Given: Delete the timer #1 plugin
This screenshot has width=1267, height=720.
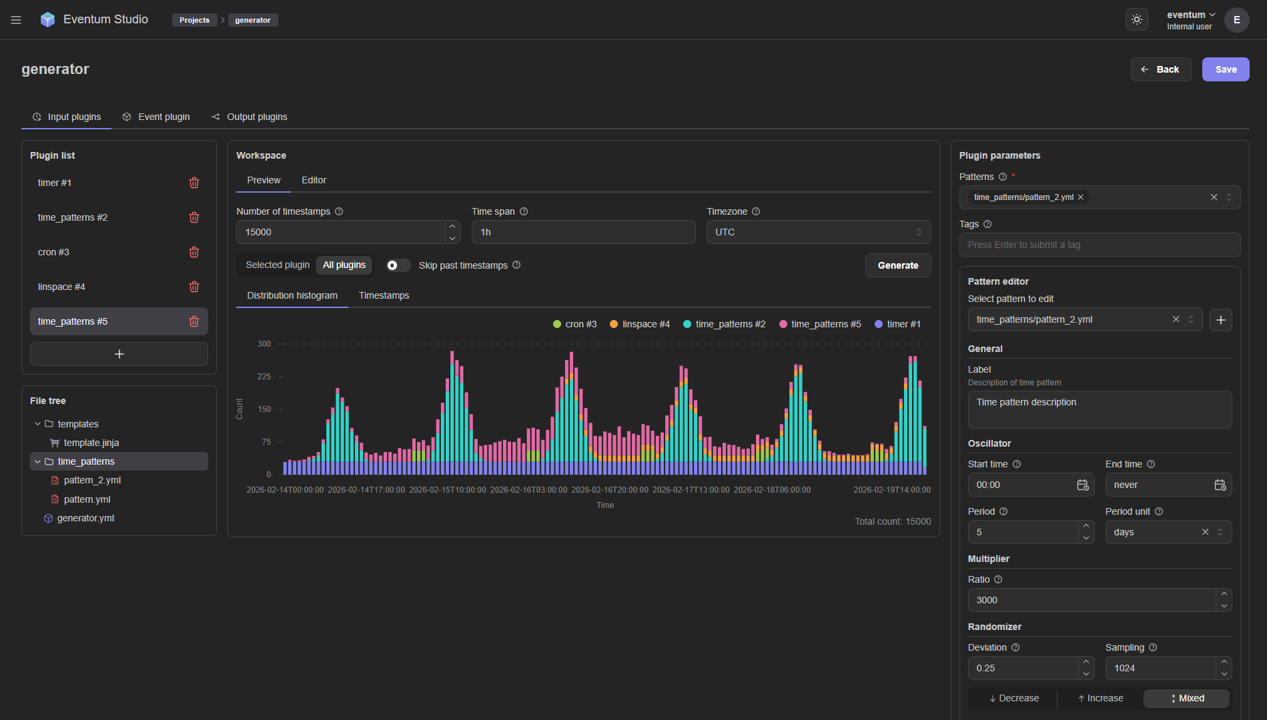Looking at the screenshot, I should tap(194, 183).
